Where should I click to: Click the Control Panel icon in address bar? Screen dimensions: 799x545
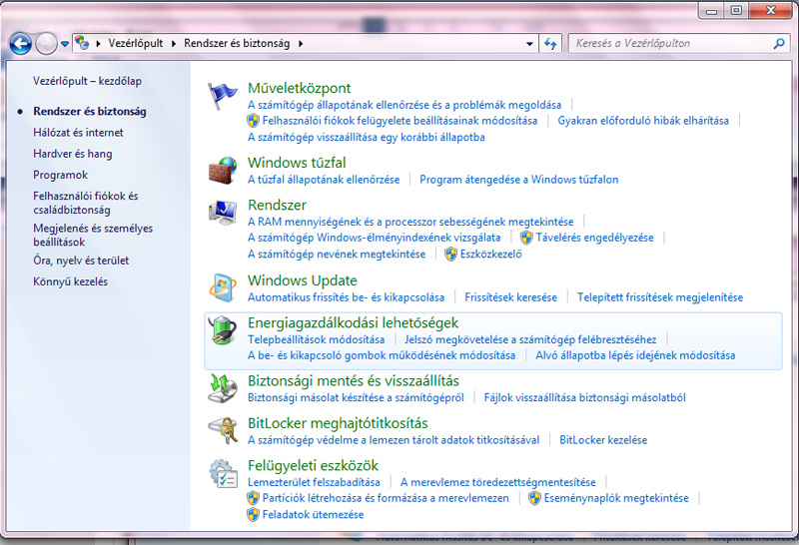(x=82, y=43)
